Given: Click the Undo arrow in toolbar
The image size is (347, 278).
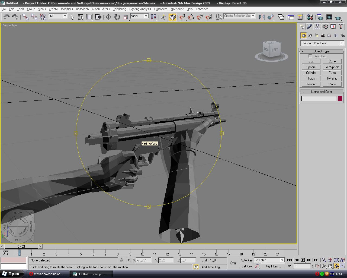Looking at the screenshot, I should [6, 17].
